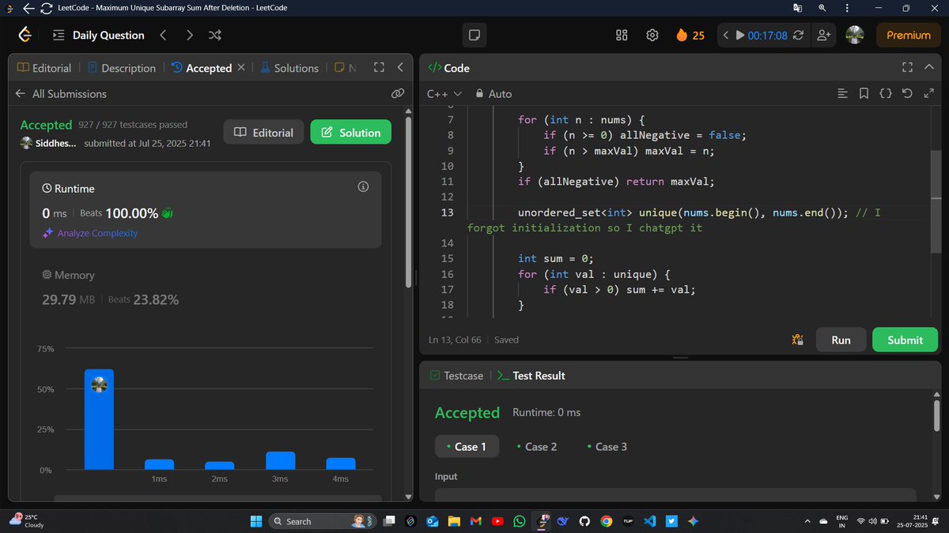Format code with the align icon
Image resolution: width=949 pixels, height=533 pixels.
(842, 93)
